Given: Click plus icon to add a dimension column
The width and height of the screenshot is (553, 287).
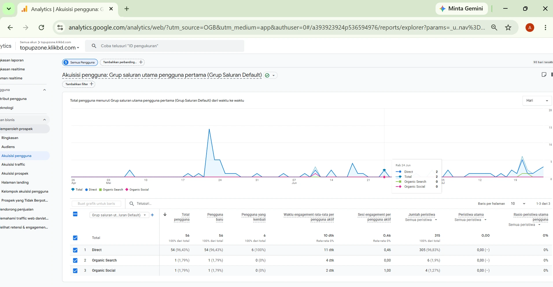Looking at the screenshot, I should pos(152,215).
